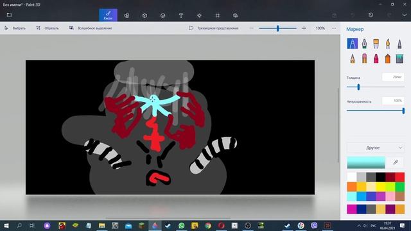Pick the white palette color

352,177
